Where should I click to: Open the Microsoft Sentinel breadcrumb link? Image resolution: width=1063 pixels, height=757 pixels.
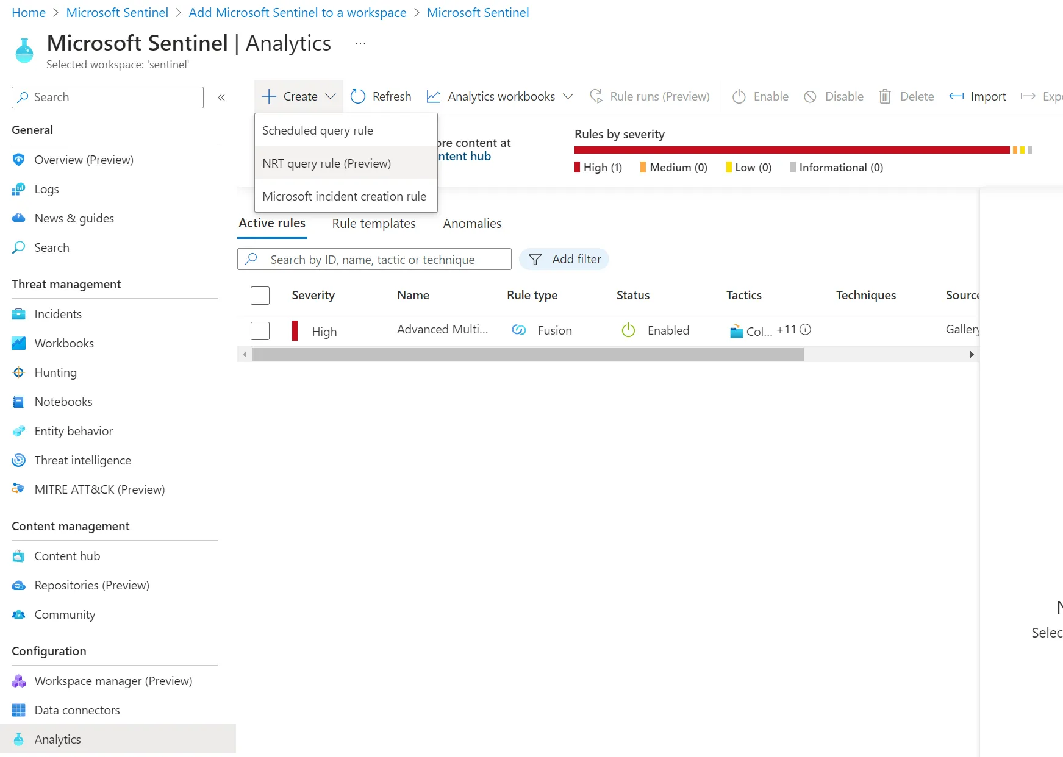click(x=117, y=13)
